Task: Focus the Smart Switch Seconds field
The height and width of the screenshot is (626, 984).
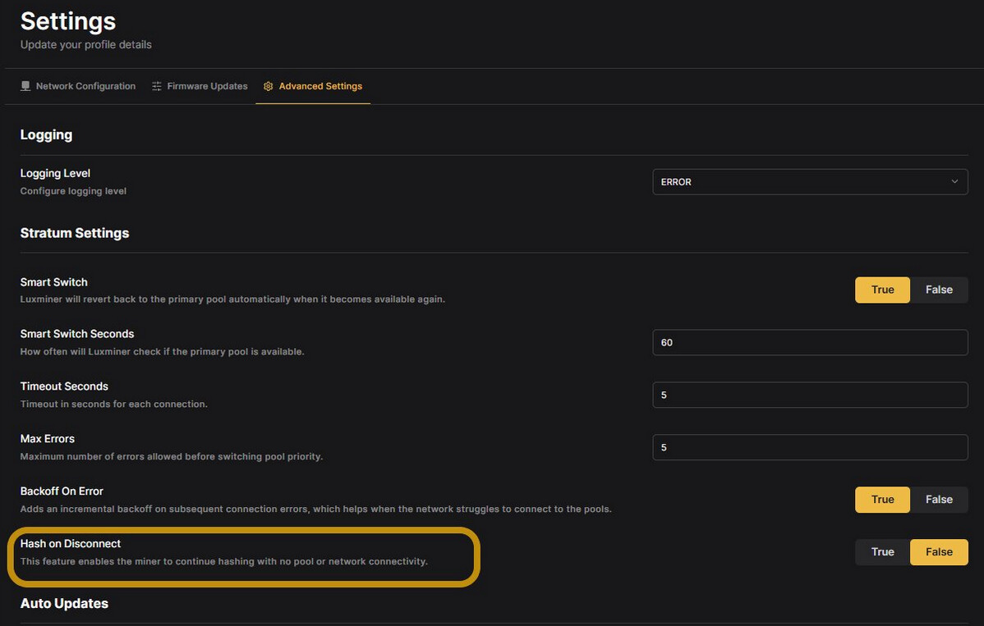Action: 809,342
